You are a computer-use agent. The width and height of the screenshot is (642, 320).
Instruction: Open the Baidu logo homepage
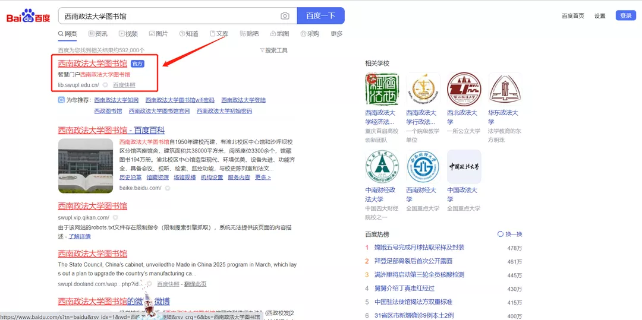point(29,16)
